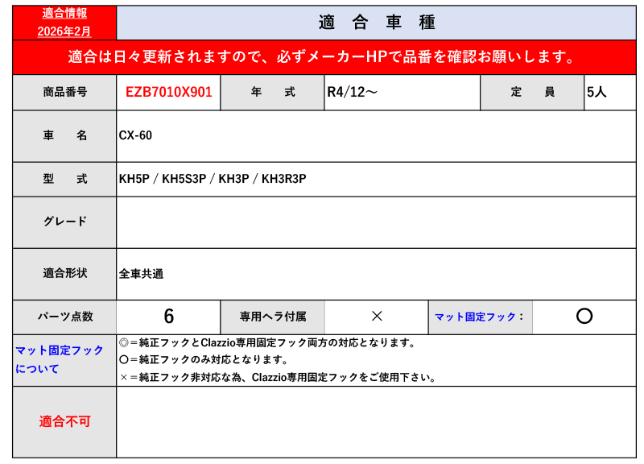644x464 pixels.
Task: Click the ○ circle mark for mat hook
Action: point(584,317)
